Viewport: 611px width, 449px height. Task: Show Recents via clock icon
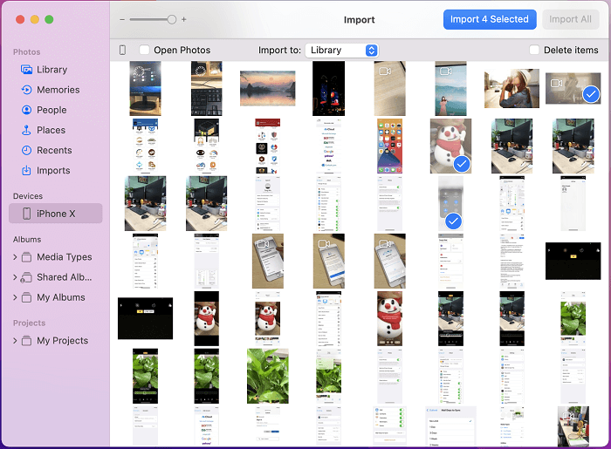pos(27,150)
